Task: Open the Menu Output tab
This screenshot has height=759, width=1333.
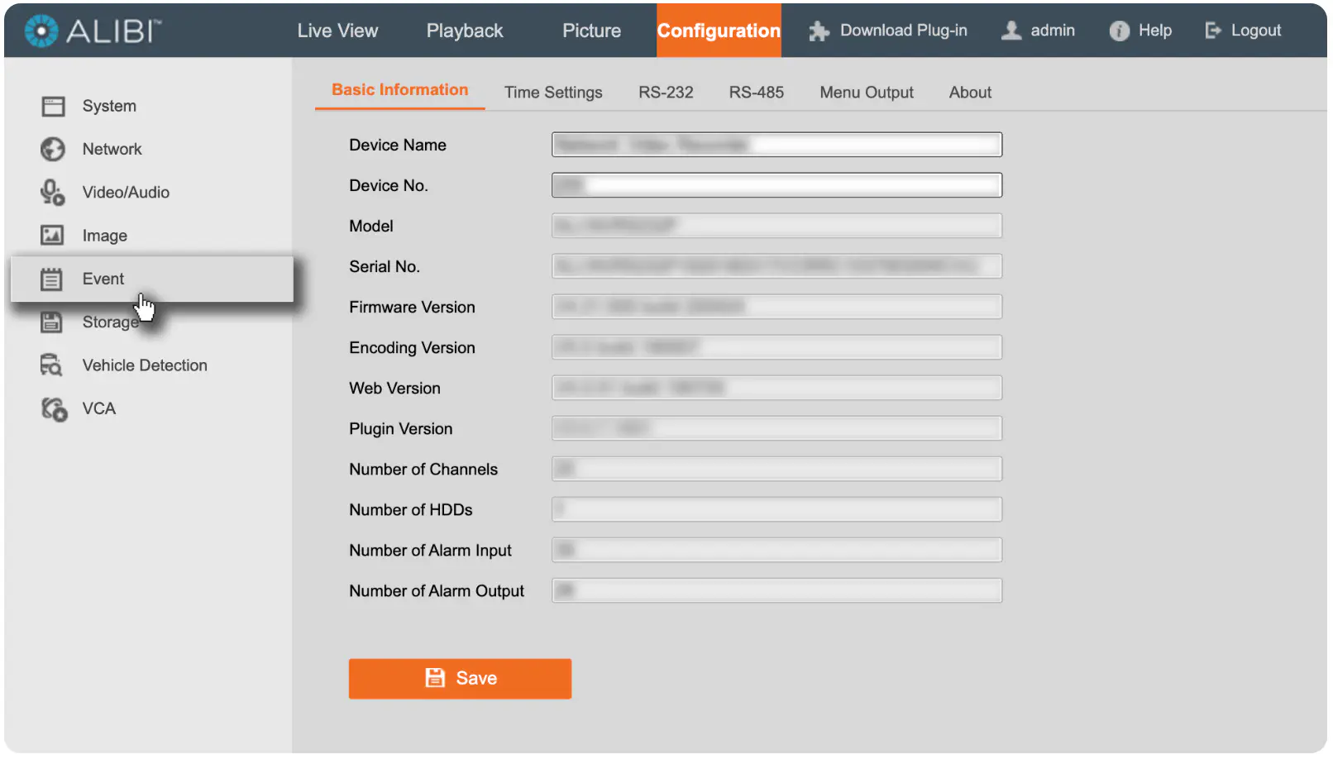Action: 867,93
